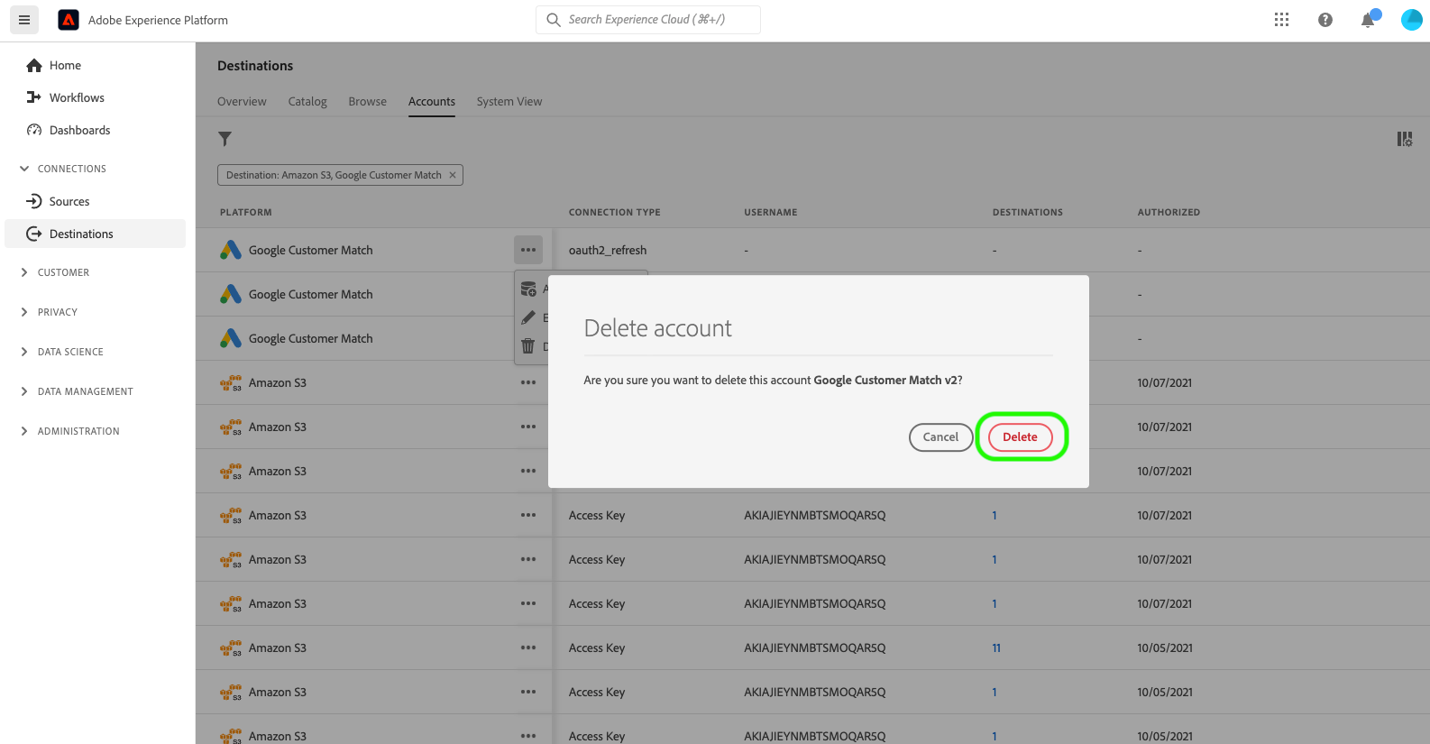
Task: Click the Dashboards gauge icon
Action: click(x=34, y=130)
